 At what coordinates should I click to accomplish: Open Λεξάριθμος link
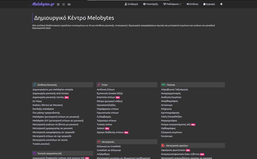(103, 154)
